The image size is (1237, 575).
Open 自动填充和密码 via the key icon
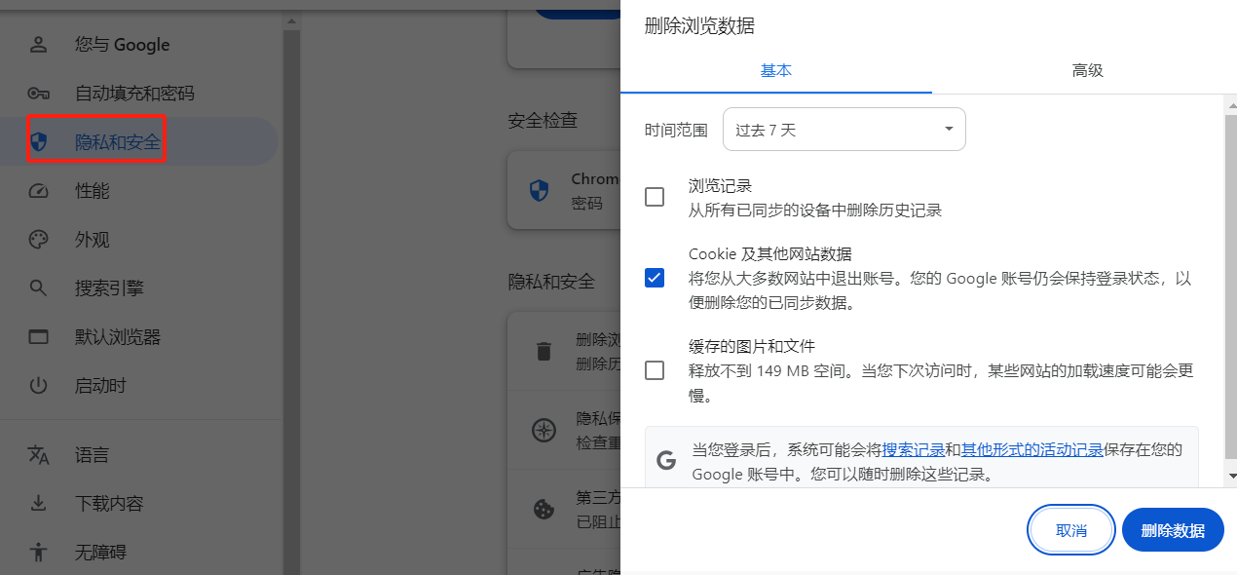point(39,93)
